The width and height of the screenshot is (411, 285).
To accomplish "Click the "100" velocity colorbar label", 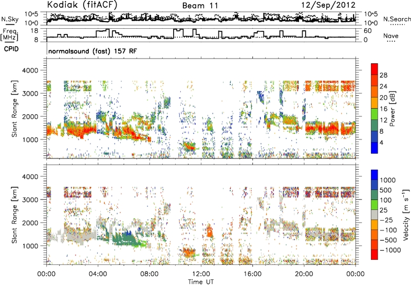I will 386,200.
